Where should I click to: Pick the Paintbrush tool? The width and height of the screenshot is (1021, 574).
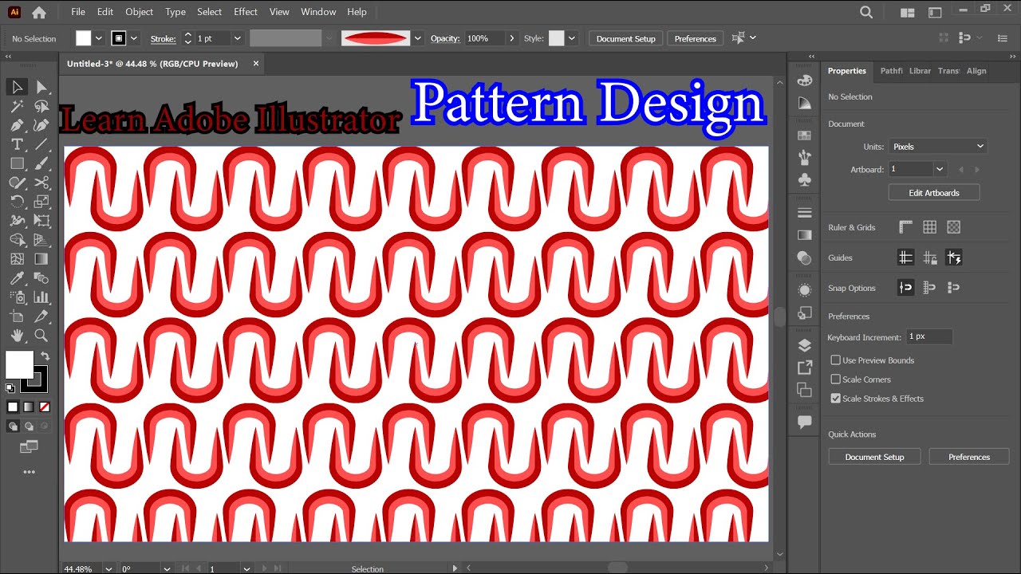pos(41,163)
